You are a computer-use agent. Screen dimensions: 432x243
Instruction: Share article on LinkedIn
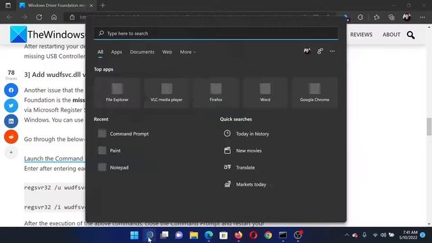[11, 122]
